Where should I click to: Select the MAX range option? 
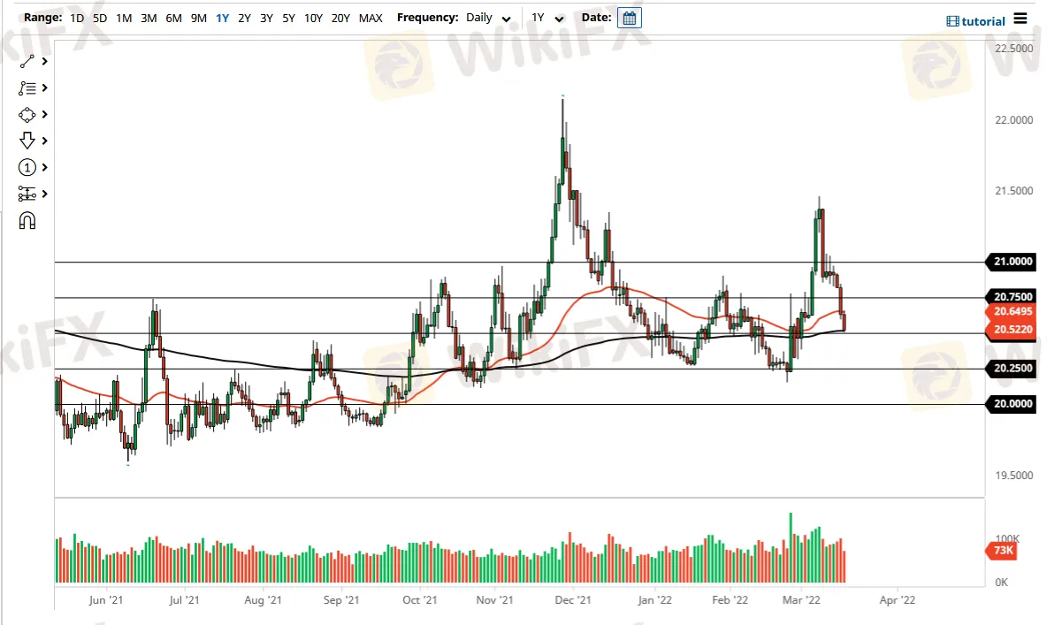[371, 18]
